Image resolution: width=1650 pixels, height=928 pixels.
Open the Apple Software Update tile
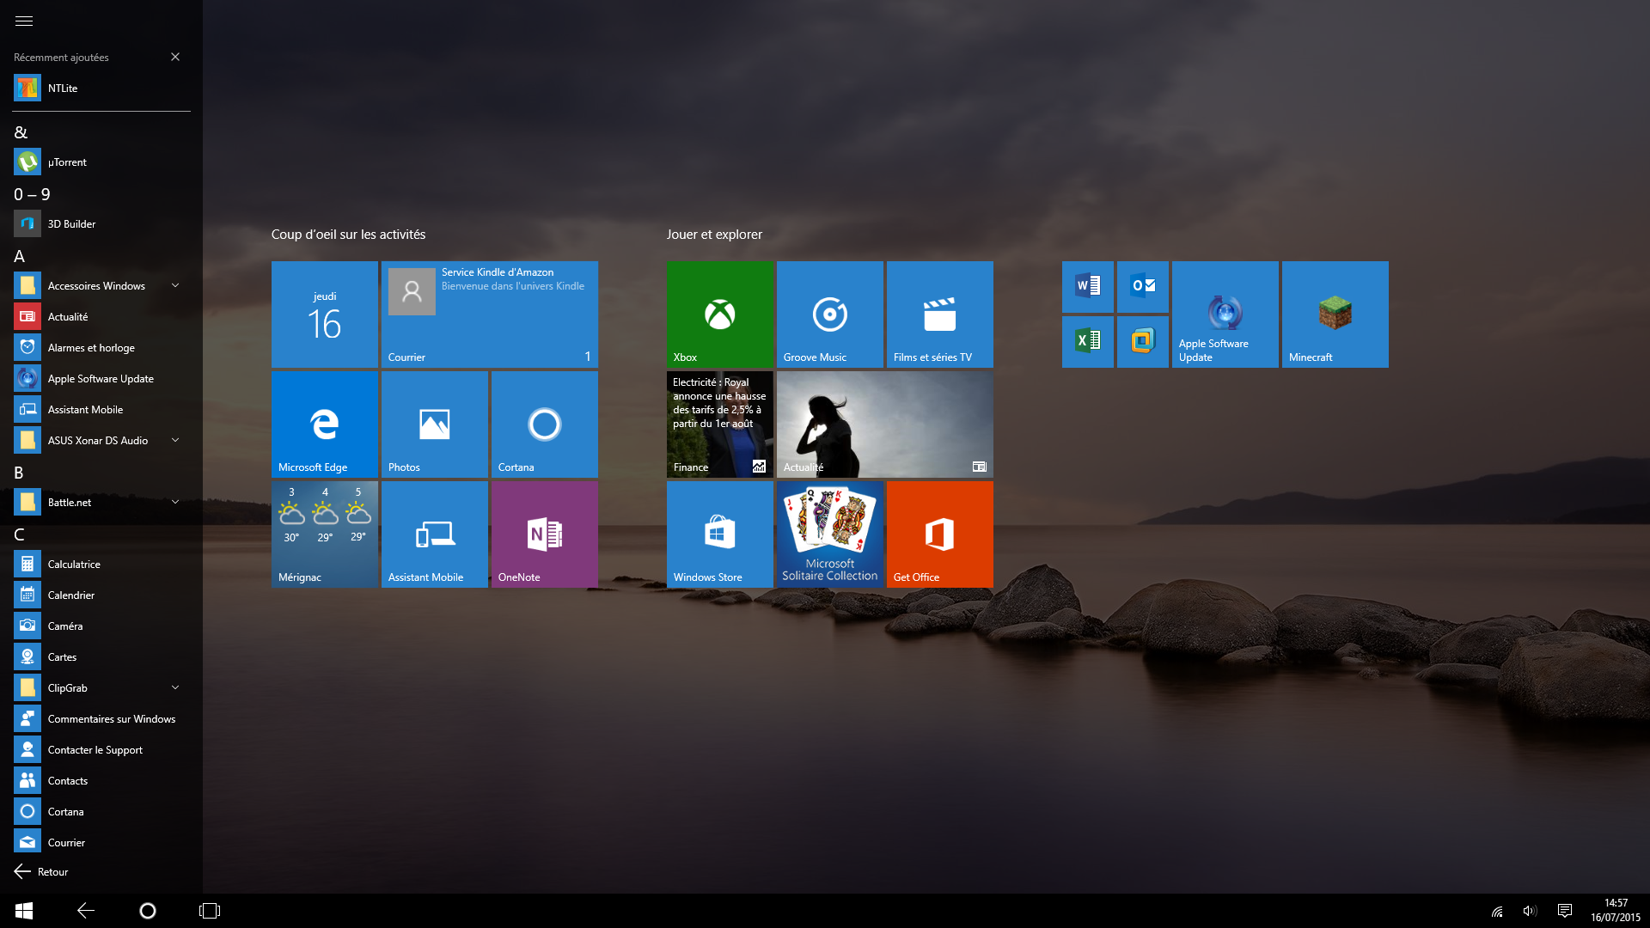(x=1225, y=314)
